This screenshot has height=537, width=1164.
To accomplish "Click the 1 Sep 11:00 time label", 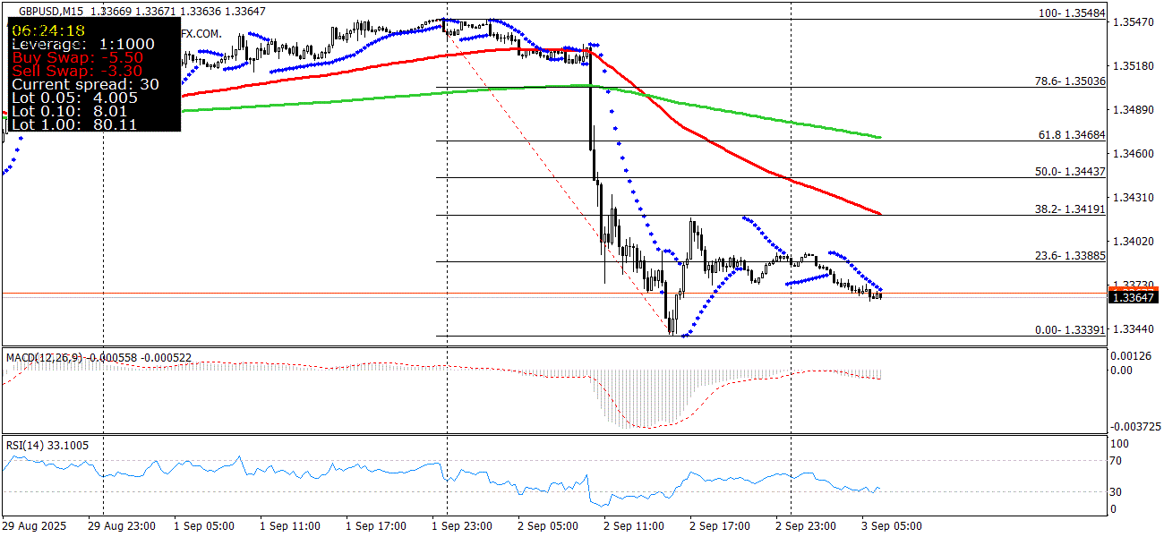I will [289, 526].
